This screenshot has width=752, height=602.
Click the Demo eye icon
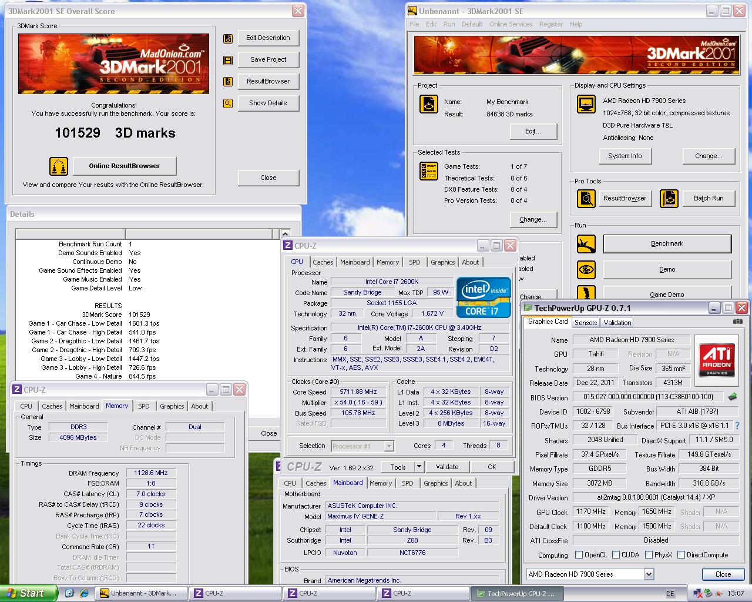[586, 270]
